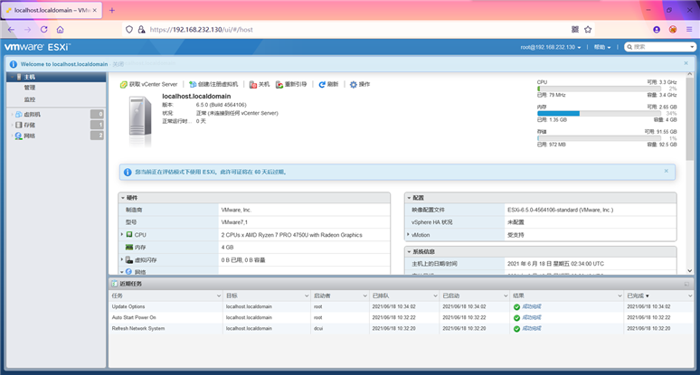Reload the page with browser refresh
The image size is (700, 375).
(x=43, y=30)
